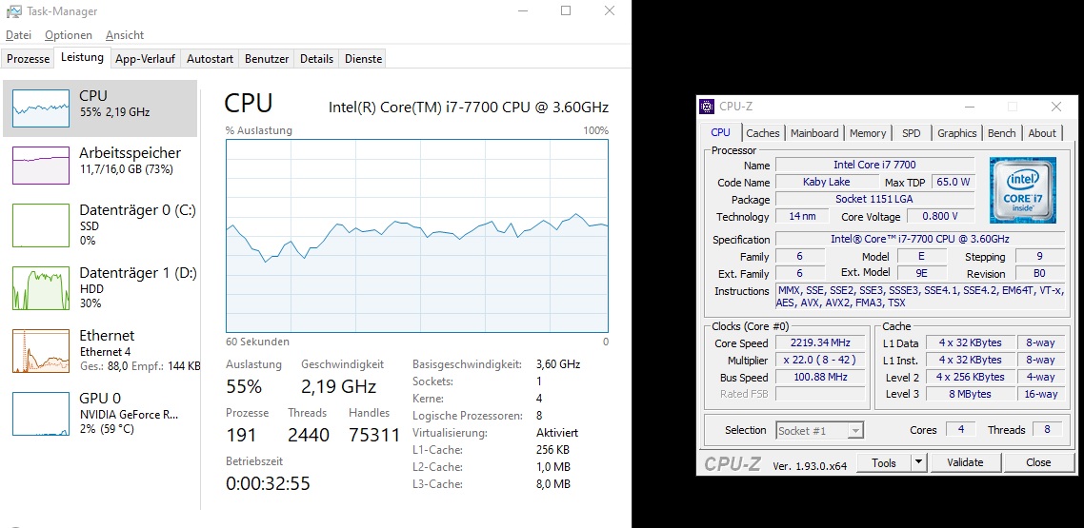
Task: Click the Bus Speed 100.88 MHz field
Action: 820,378
